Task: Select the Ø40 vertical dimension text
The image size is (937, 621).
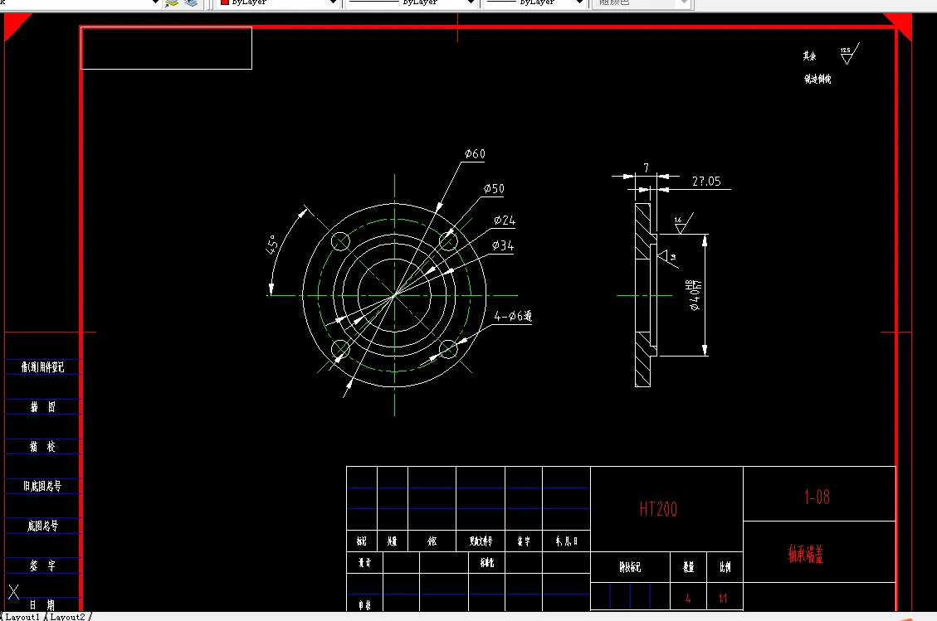Action: pos(693,295)
